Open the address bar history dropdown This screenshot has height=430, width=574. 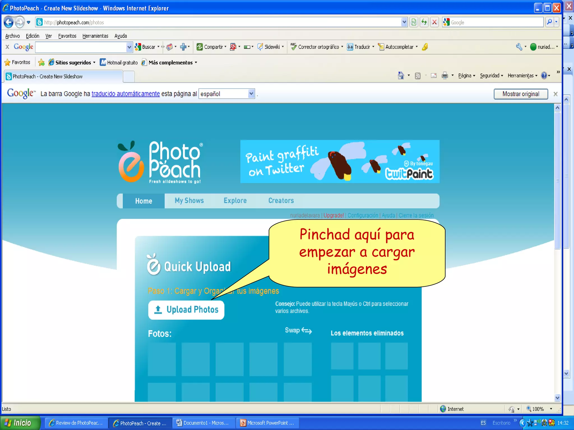point(404,22)
